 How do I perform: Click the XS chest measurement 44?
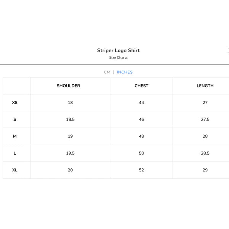click(141, 103)
